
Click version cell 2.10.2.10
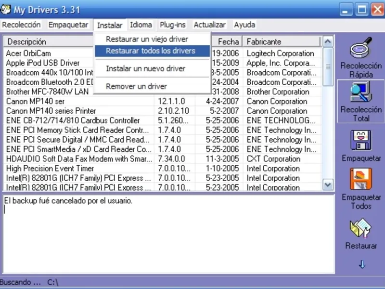(x=174, y=111)
